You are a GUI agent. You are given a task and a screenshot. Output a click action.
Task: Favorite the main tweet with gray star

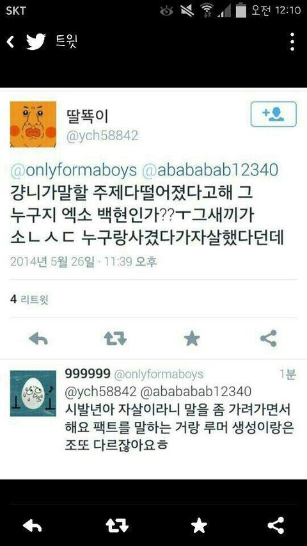[x=192, y=338]
